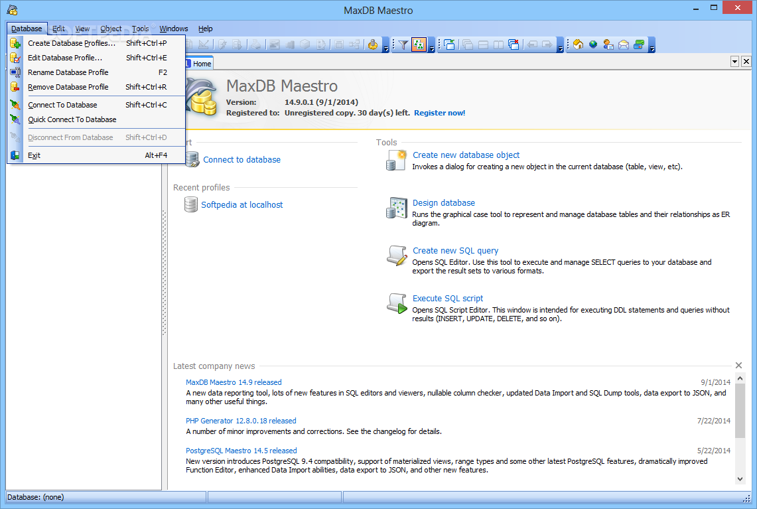Screen dimensions: 757x509
Task: Switch to the Home tab
Action: [199, 63]
